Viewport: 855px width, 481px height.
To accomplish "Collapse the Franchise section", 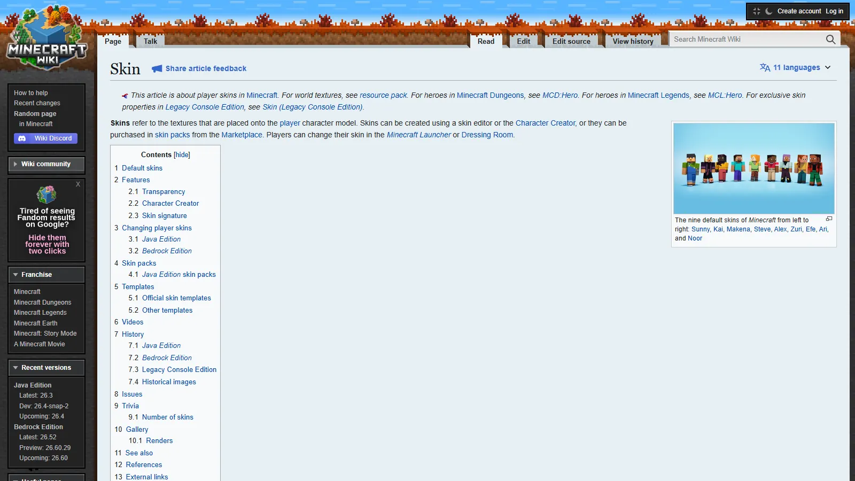I will [x=46, y=275].
